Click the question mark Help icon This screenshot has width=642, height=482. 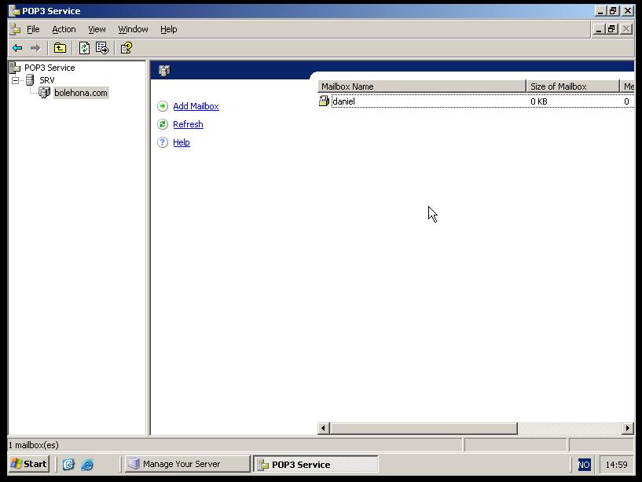163,142
